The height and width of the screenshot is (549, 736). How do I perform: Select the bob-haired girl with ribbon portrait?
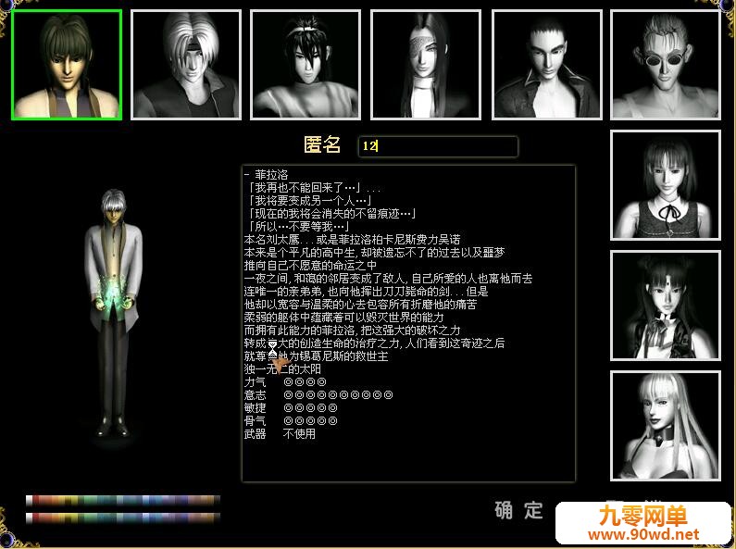pos(666,185)
